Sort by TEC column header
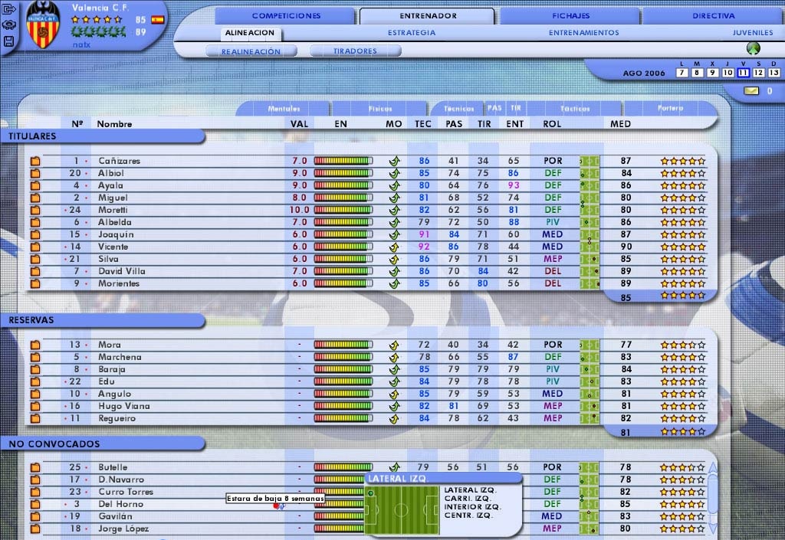 [422, 124]
